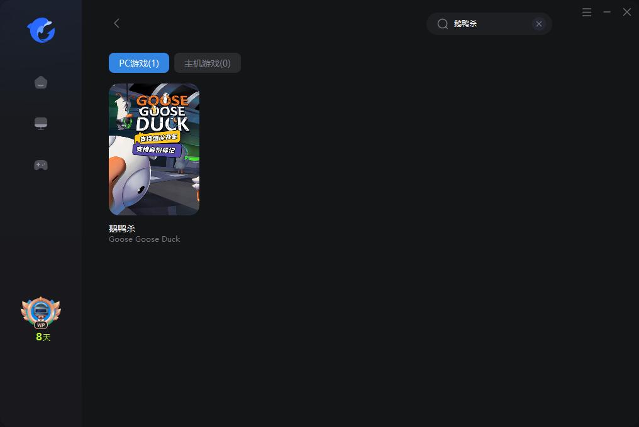This screenshot has width=639, height=427.
Task: Click the VIP membership badge
Action: 41,313
